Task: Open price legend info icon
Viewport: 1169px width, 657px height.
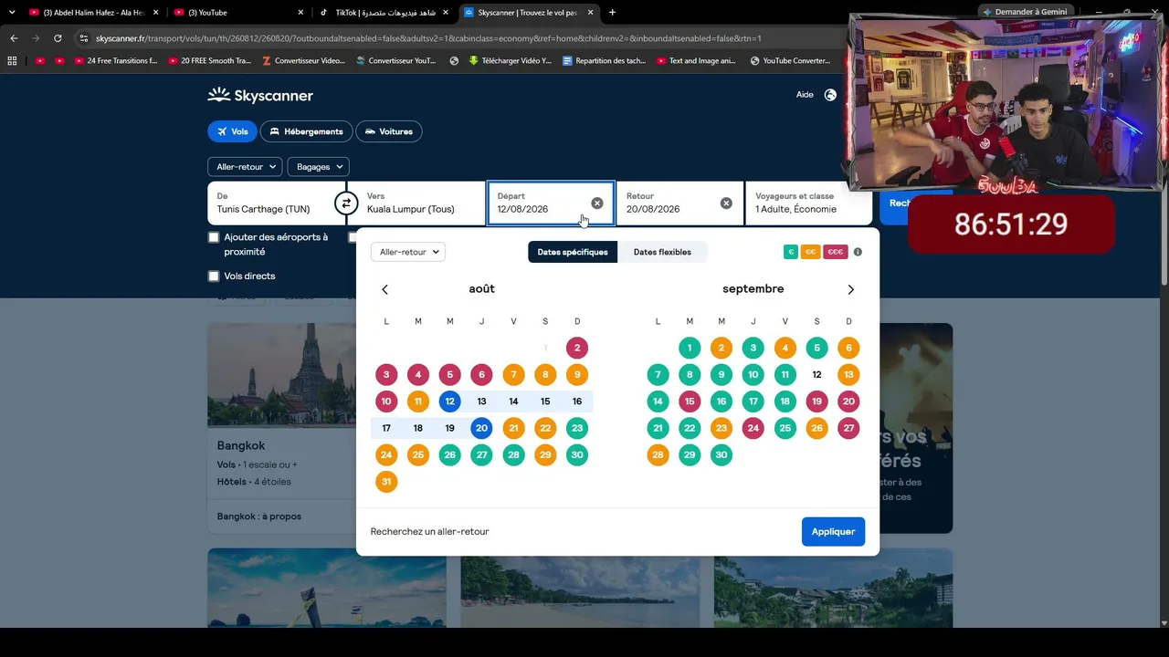Action: (858, 252)
